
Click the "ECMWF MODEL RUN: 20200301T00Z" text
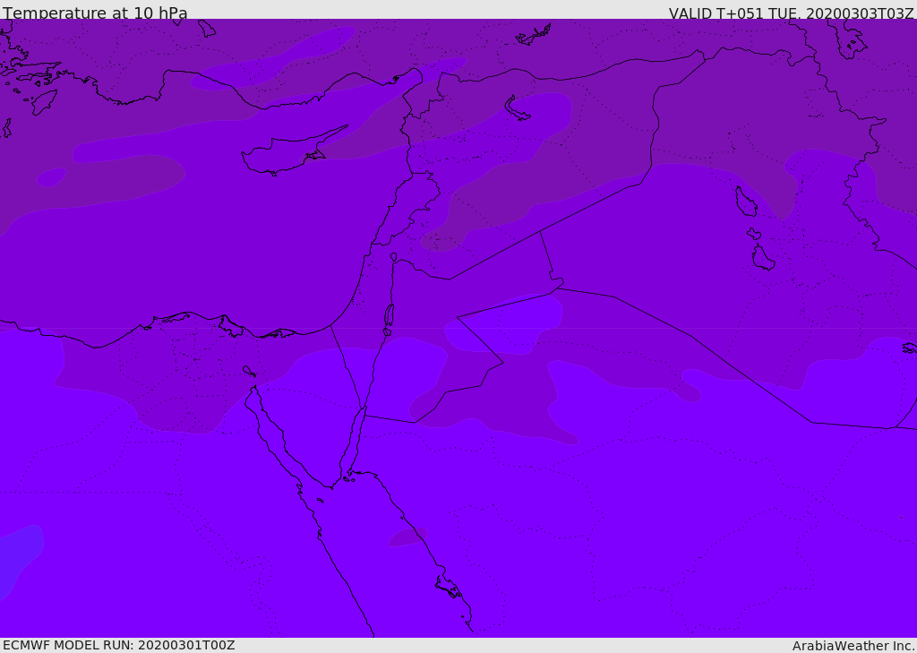(119, 645)
